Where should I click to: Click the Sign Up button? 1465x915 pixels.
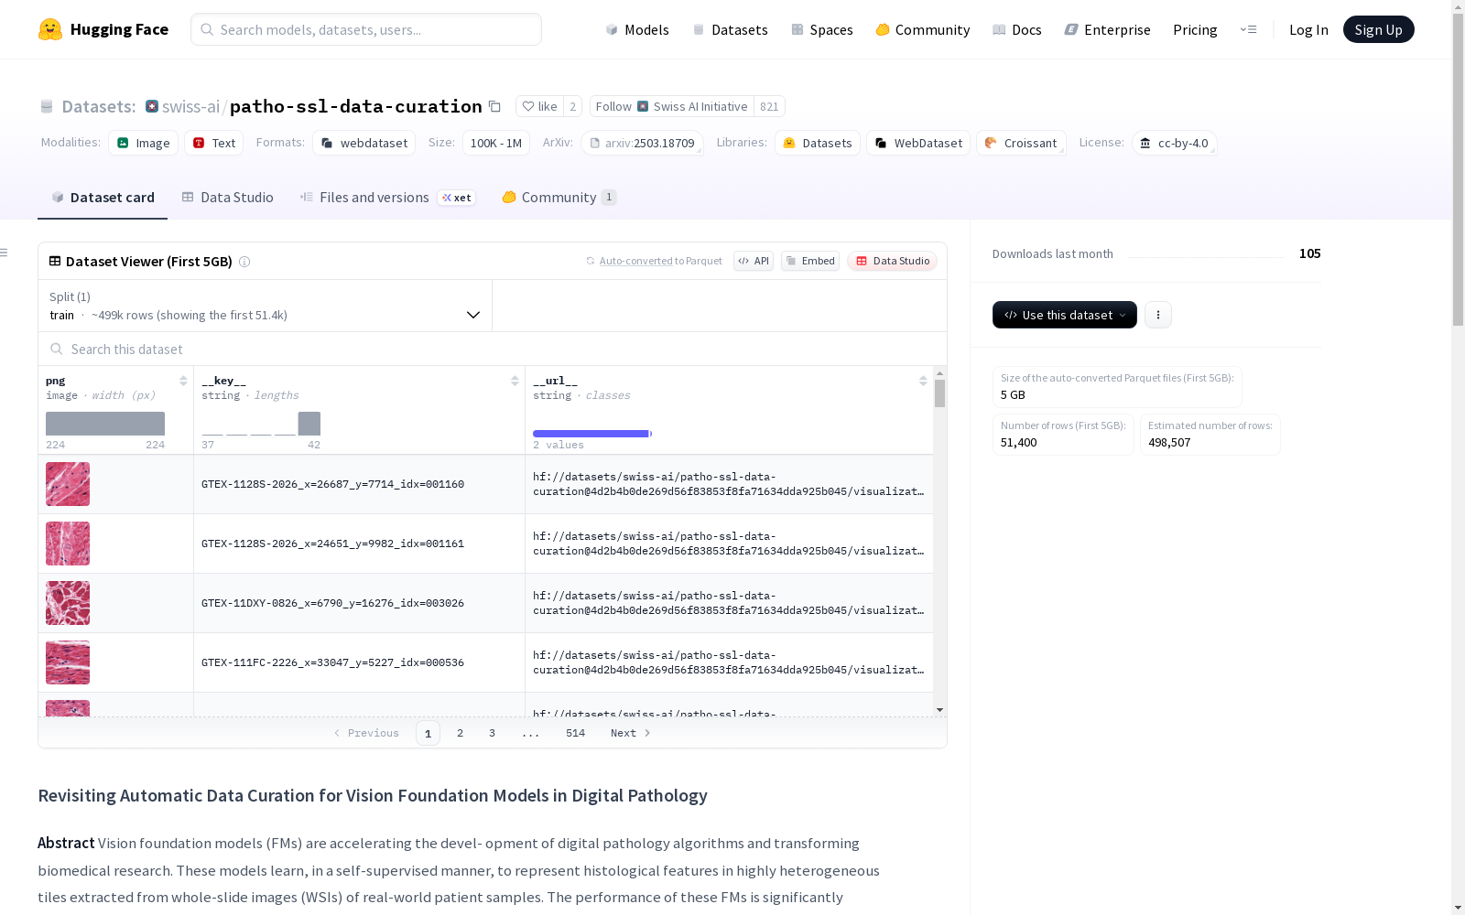coord(1379,29)
